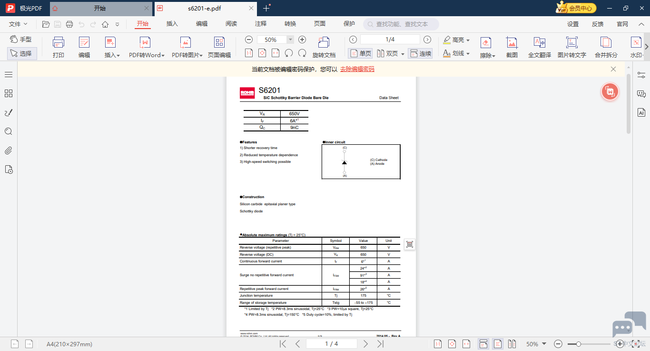Open Feedback (反馈) in top bar
The image size is (650, 351).
598,24
